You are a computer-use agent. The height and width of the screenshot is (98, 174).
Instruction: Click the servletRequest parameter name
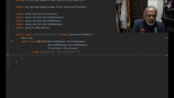[76, 41]
